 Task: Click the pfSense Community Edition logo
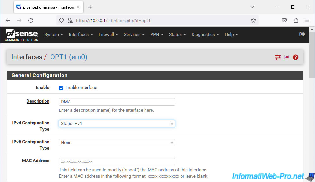(21, 35)
